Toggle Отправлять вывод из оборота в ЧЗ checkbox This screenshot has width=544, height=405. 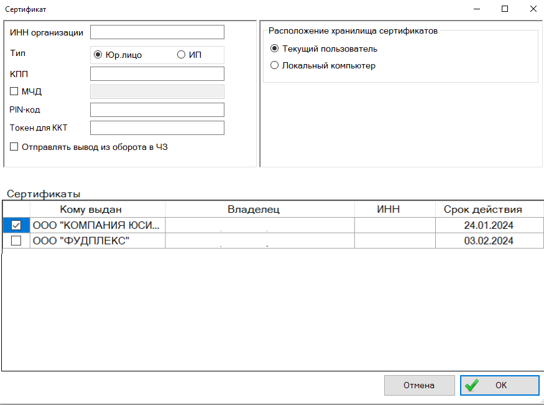click(15, 147)
